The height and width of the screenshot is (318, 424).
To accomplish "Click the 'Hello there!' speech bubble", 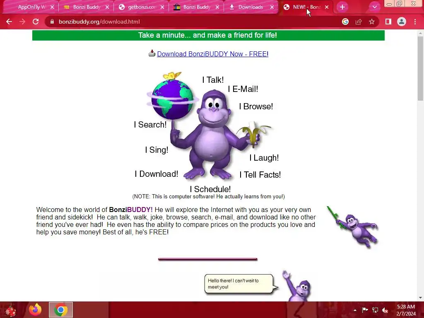I will 241,284.
